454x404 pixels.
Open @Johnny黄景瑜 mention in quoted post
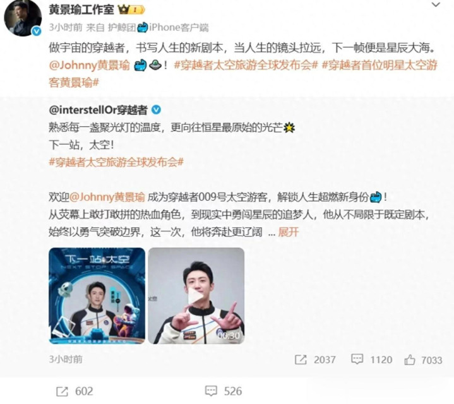click(107, 197)
